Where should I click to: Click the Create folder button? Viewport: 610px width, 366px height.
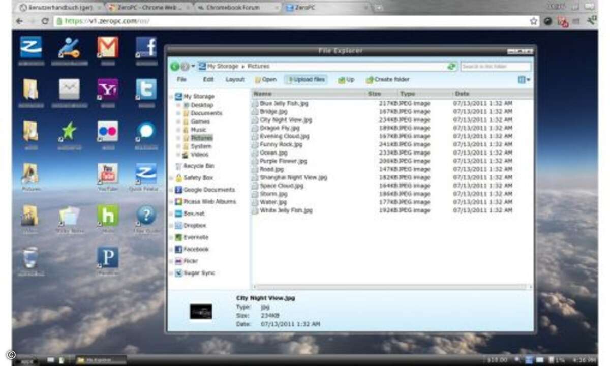388,80
